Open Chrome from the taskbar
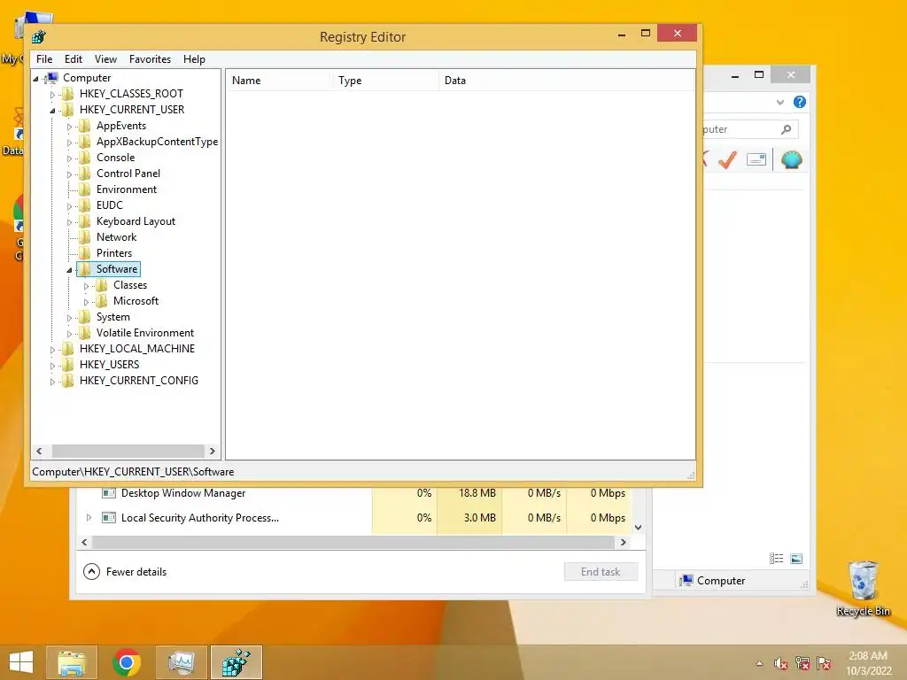Screen dimensions: 907x680 coord(127,662)
